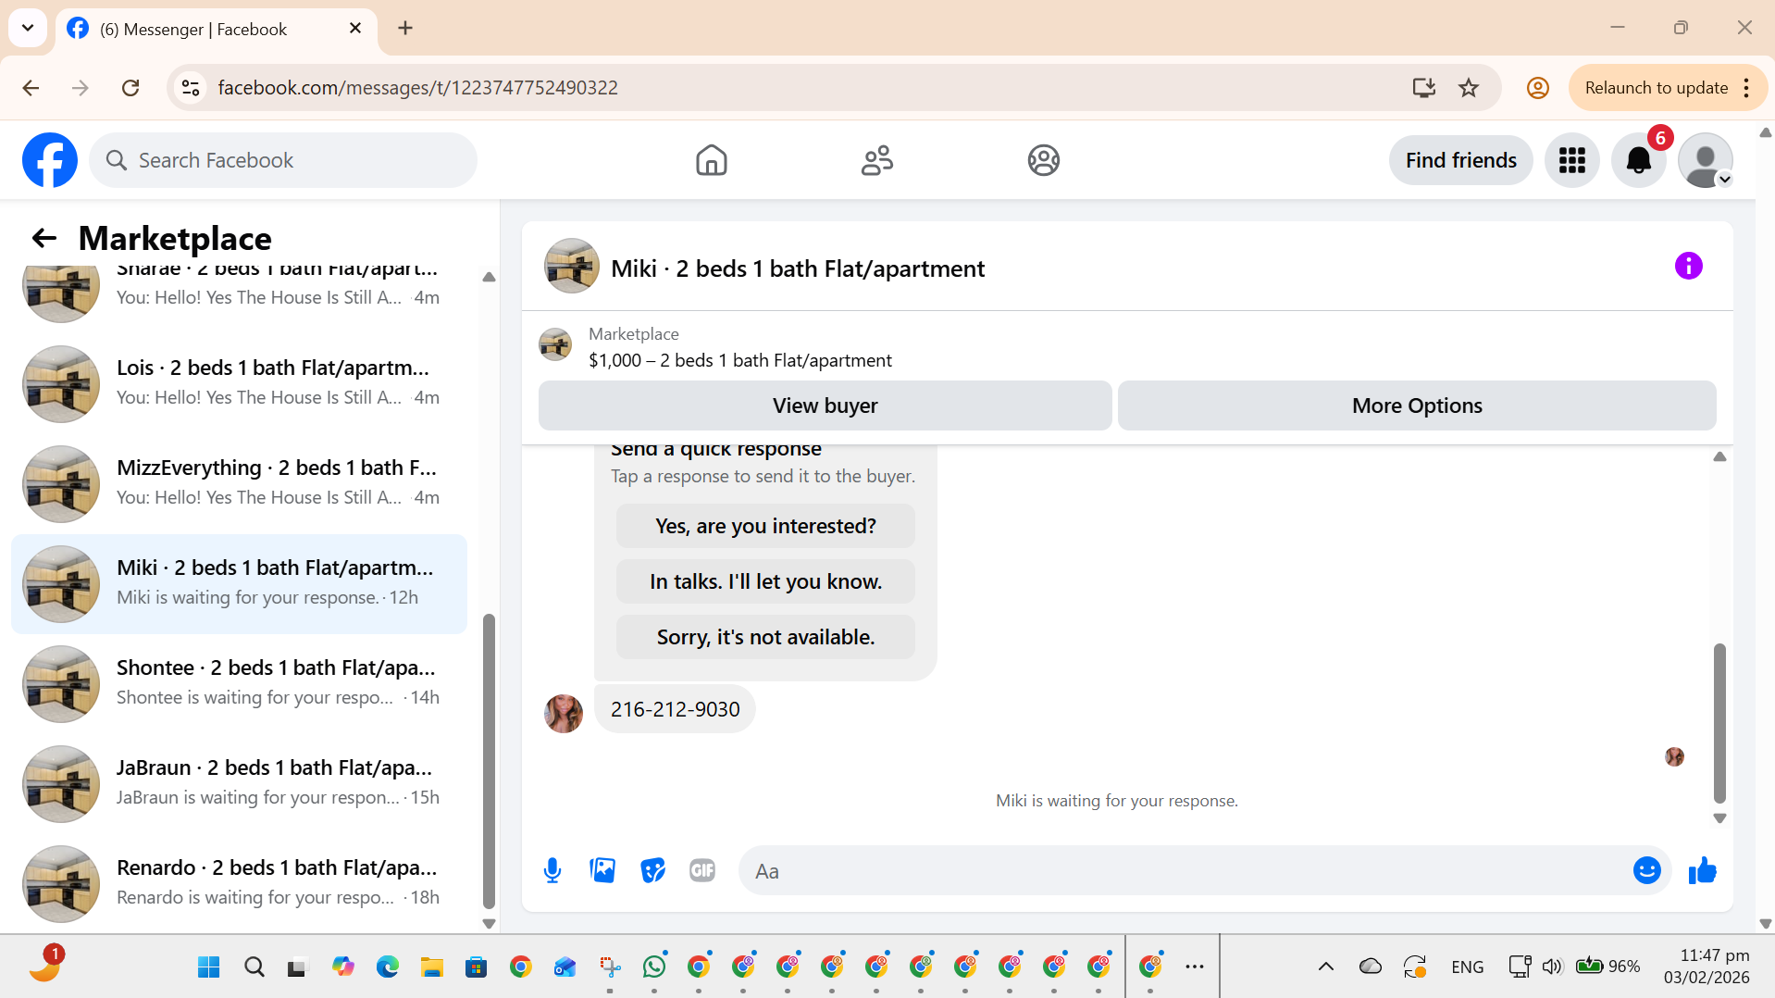The height and width of the screenshot is (998, 1775).
Task: Open the JaBraun conversation
Action: pos(239,783)
